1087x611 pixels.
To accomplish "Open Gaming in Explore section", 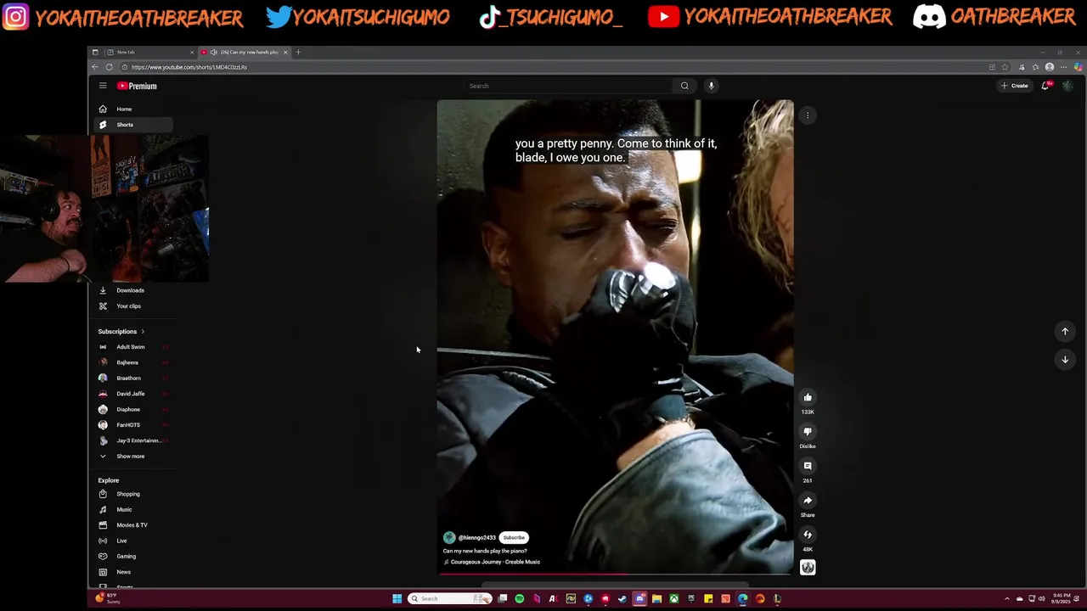I will pos(133,557).
